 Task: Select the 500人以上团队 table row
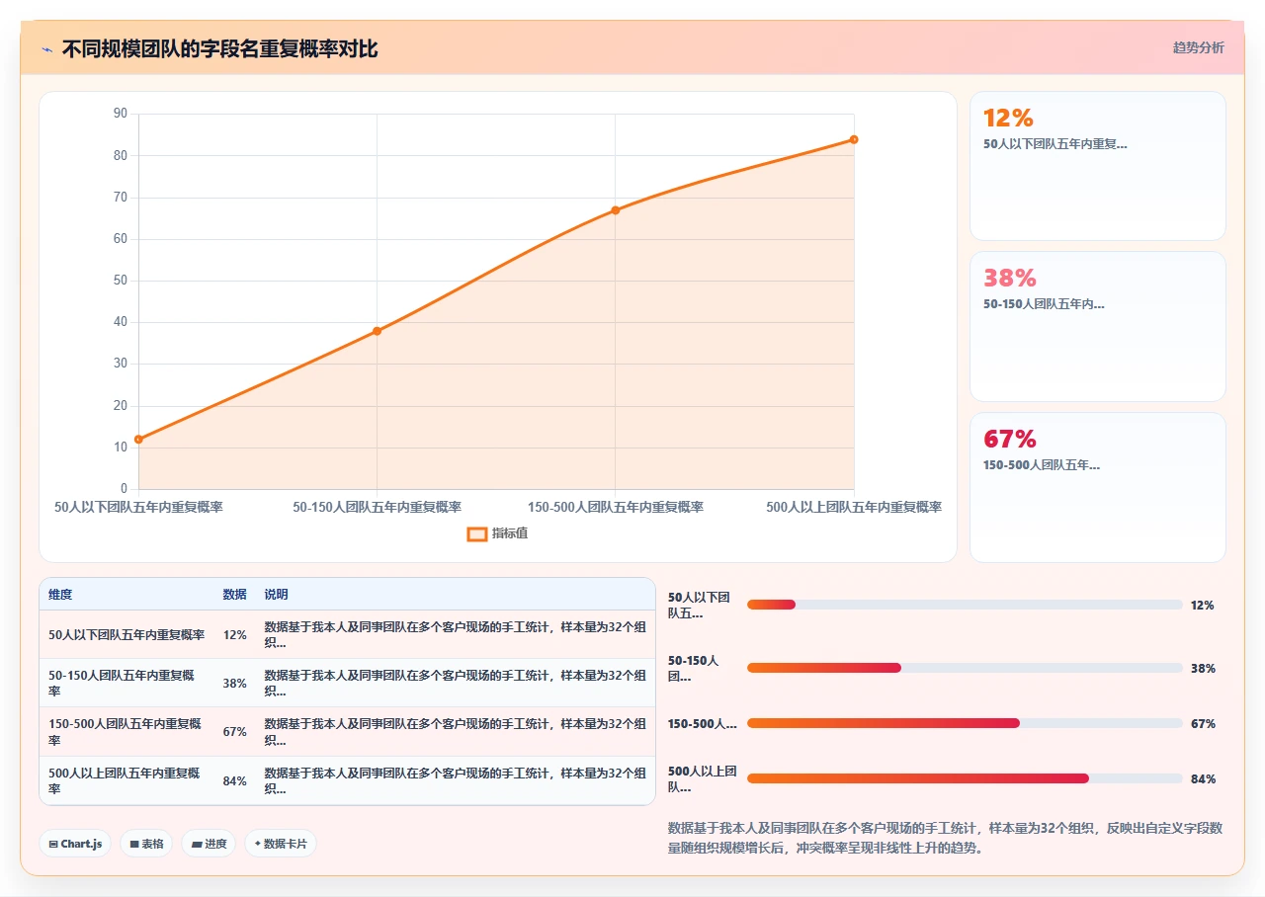347,780
